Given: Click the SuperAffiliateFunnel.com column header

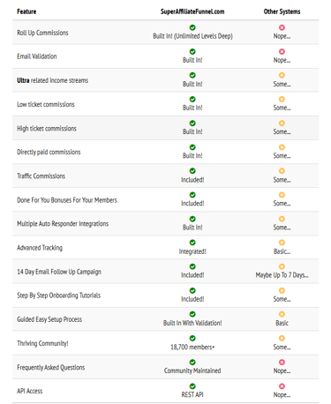Looking at the screenshot, I should (192, 11).
